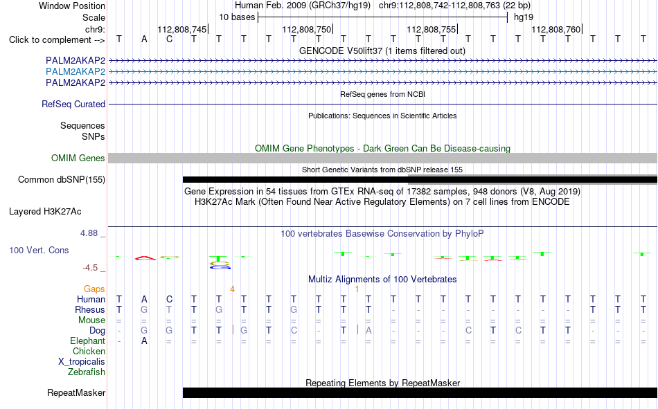This screenshot has width=658, height=409.
Task: Select the Elephant alignment row label
Action: (x=87, y=340)
